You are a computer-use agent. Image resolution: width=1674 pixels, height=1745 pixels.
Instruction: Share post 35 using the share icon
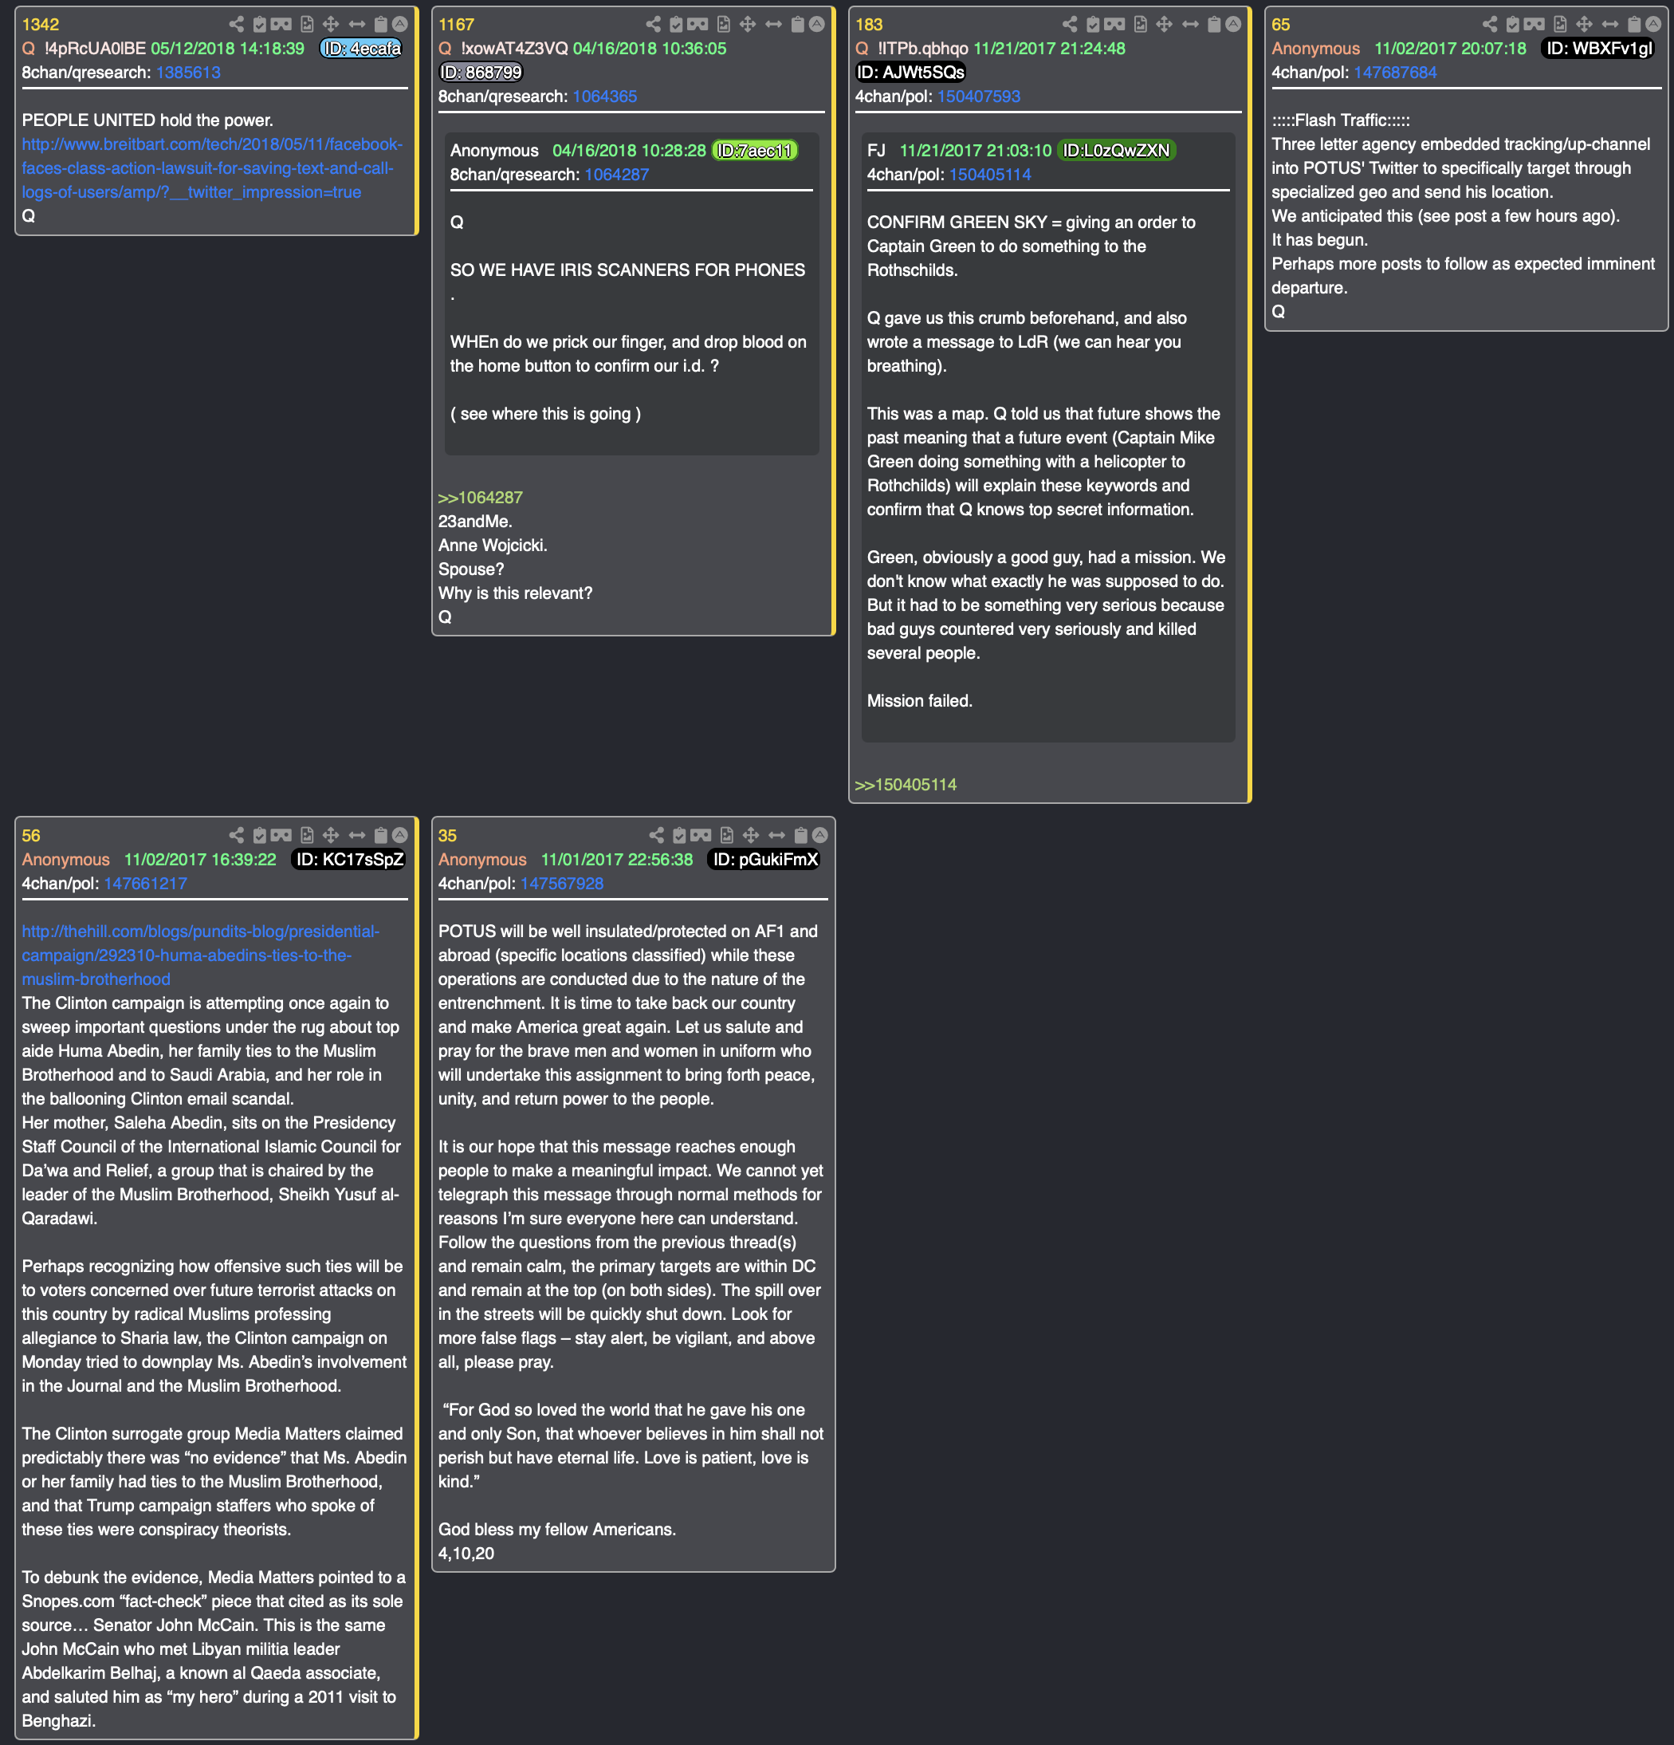[x=656, y=835]
